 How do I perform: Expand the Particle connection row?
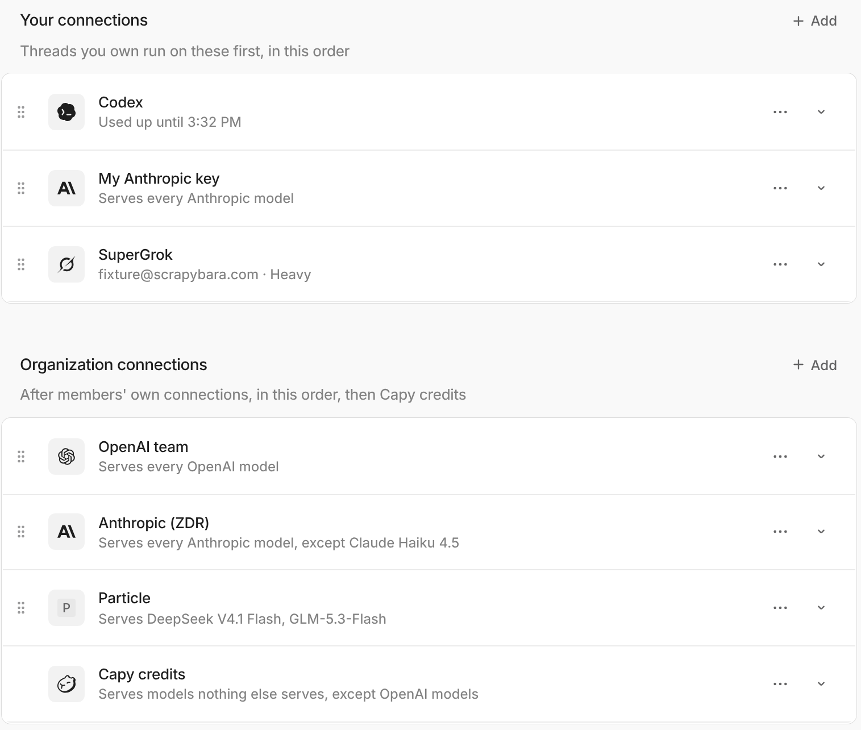(821, 608)
